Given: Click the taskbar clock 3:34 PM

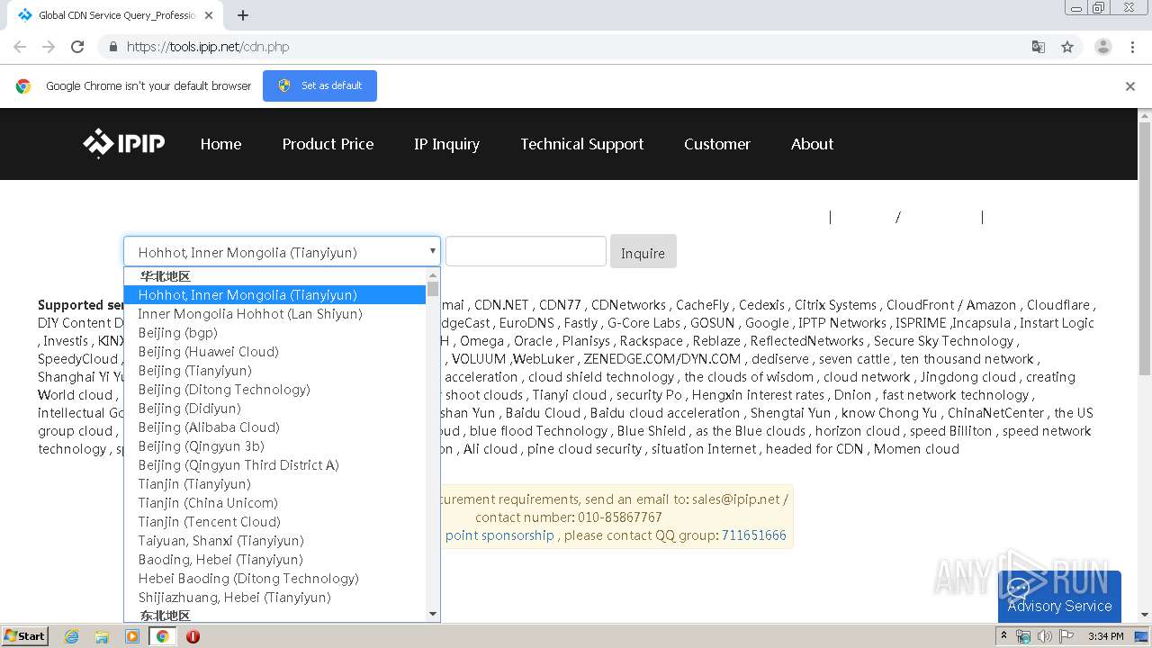Looking at the screenshot, I should pos(1106,636).
